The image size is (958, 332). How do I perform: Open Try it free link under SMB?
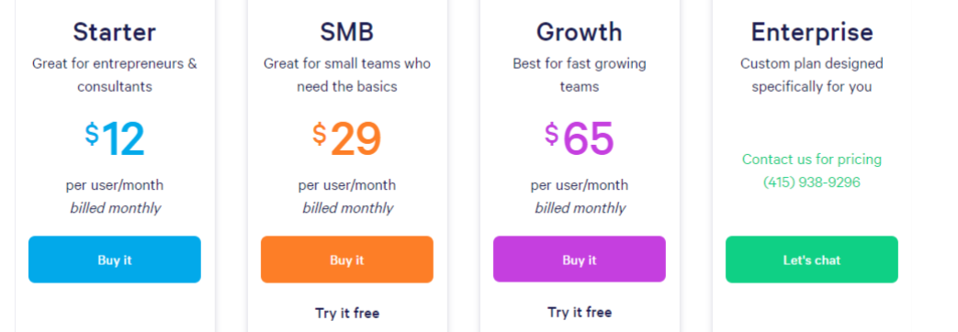pos(347,313)
